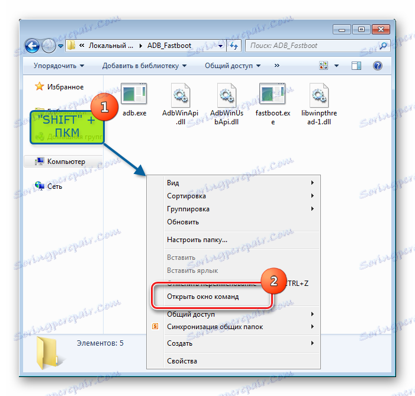Image resolution: width=415 pixels, height=396 pixels.
Task: Expand the address bar history dropdown
Action: point(220,46)
